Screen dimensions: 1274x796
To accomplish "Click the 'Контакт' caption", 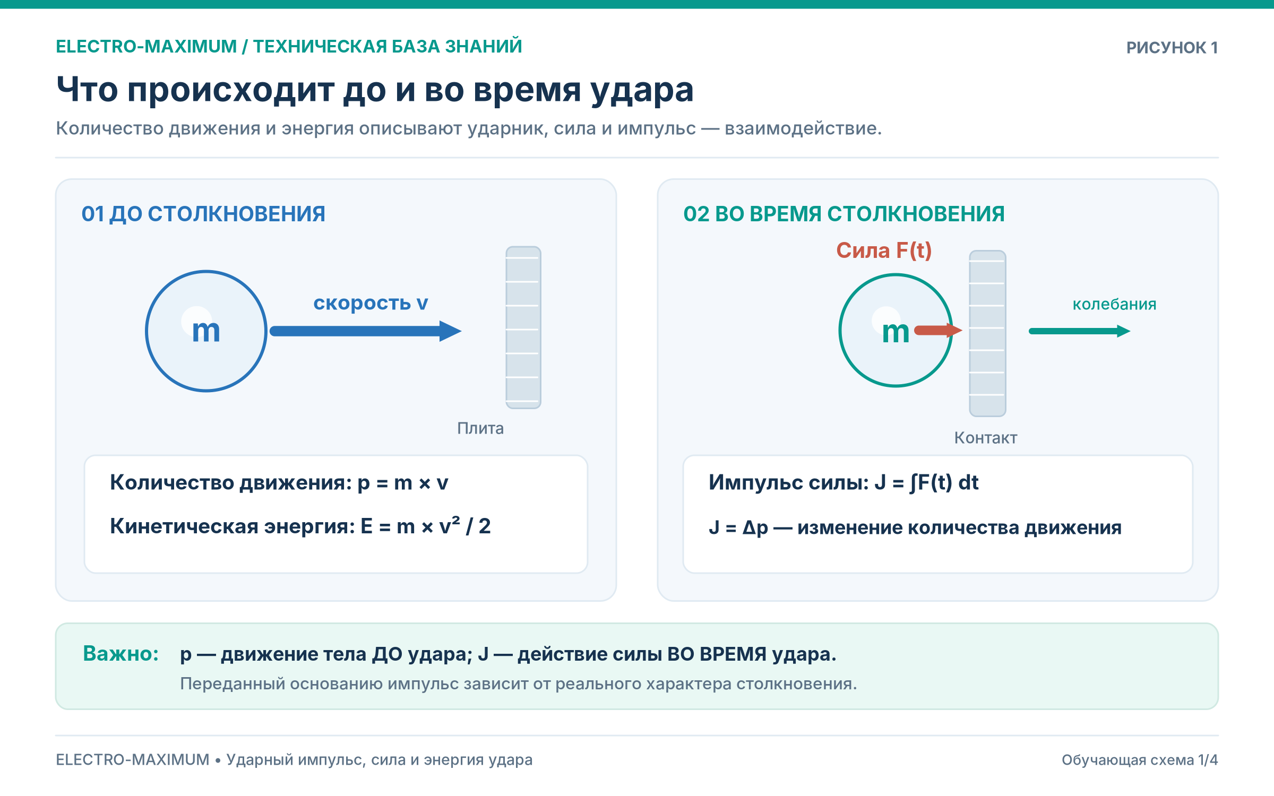I will (986, 438).
